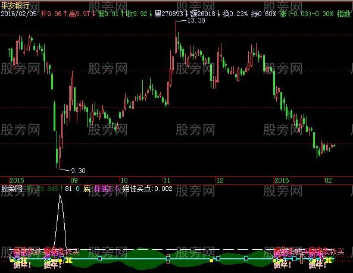Jump to the 2015 timeline marker
This screenshot has width=353, height=273.
tap(17, 180)
